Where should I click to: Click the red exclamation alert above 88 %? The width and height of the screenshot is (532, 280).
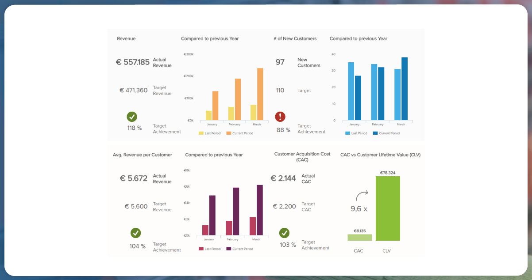click(280, 117)
